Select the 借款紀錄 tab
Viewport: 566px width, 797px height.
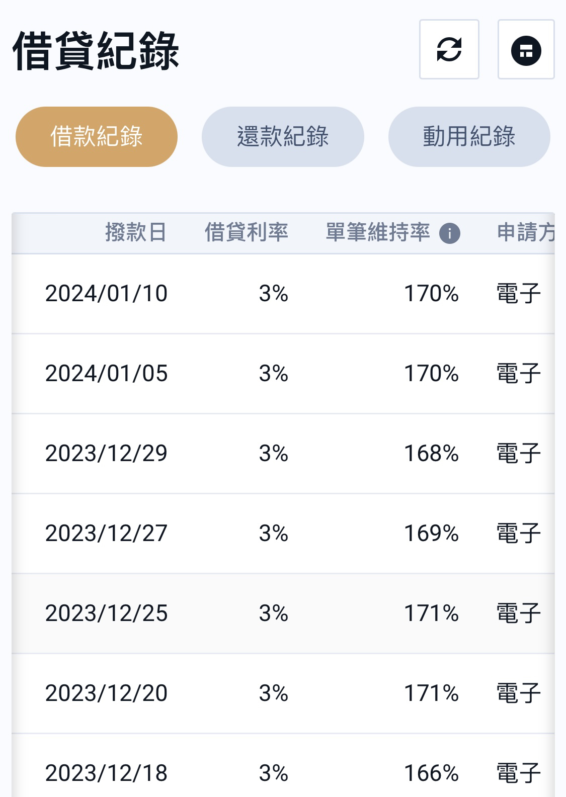click(97, 136)
